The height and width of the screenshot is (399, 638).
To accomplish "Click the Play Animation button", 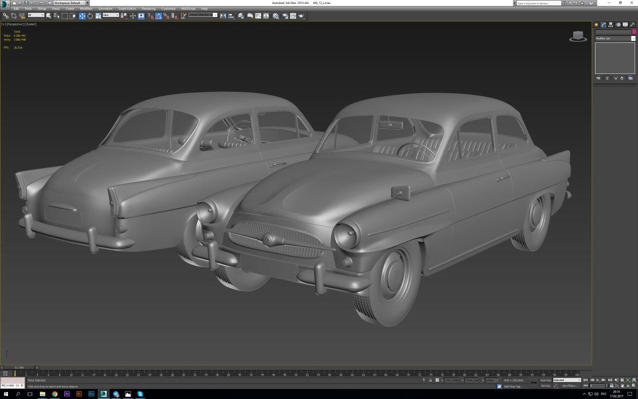I will (598, 380).
